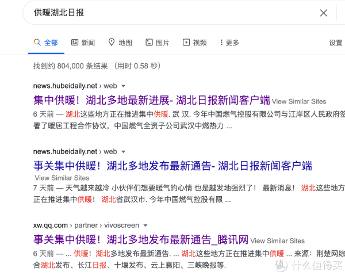The width and height of the screenshot is (345, 275).
Task: Click the map pin icon beside 地图
Action: 112,42
